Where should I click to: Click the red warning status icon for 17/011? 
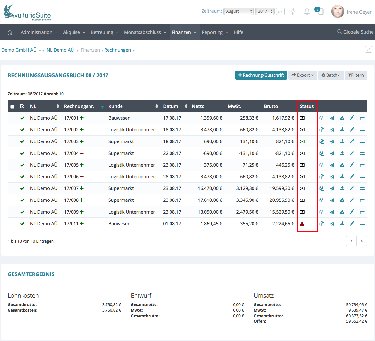302,224
